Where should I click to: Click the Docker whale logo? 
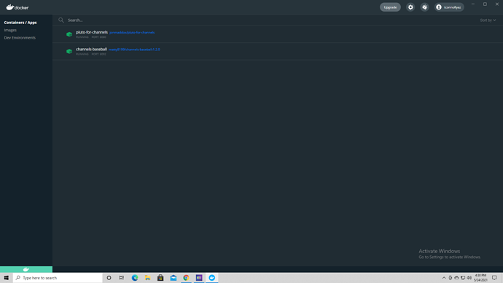(x=17, y=7)
